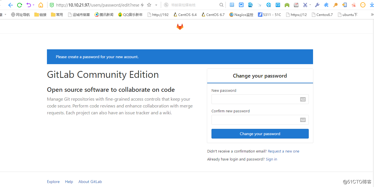Open the film reel video icon

[x=269, y=5]
